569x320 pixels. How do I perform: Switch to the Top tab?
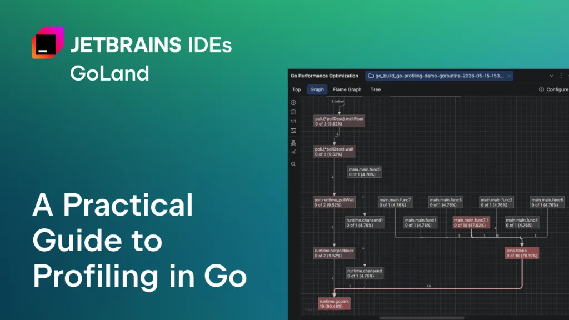tap(297, 89)
